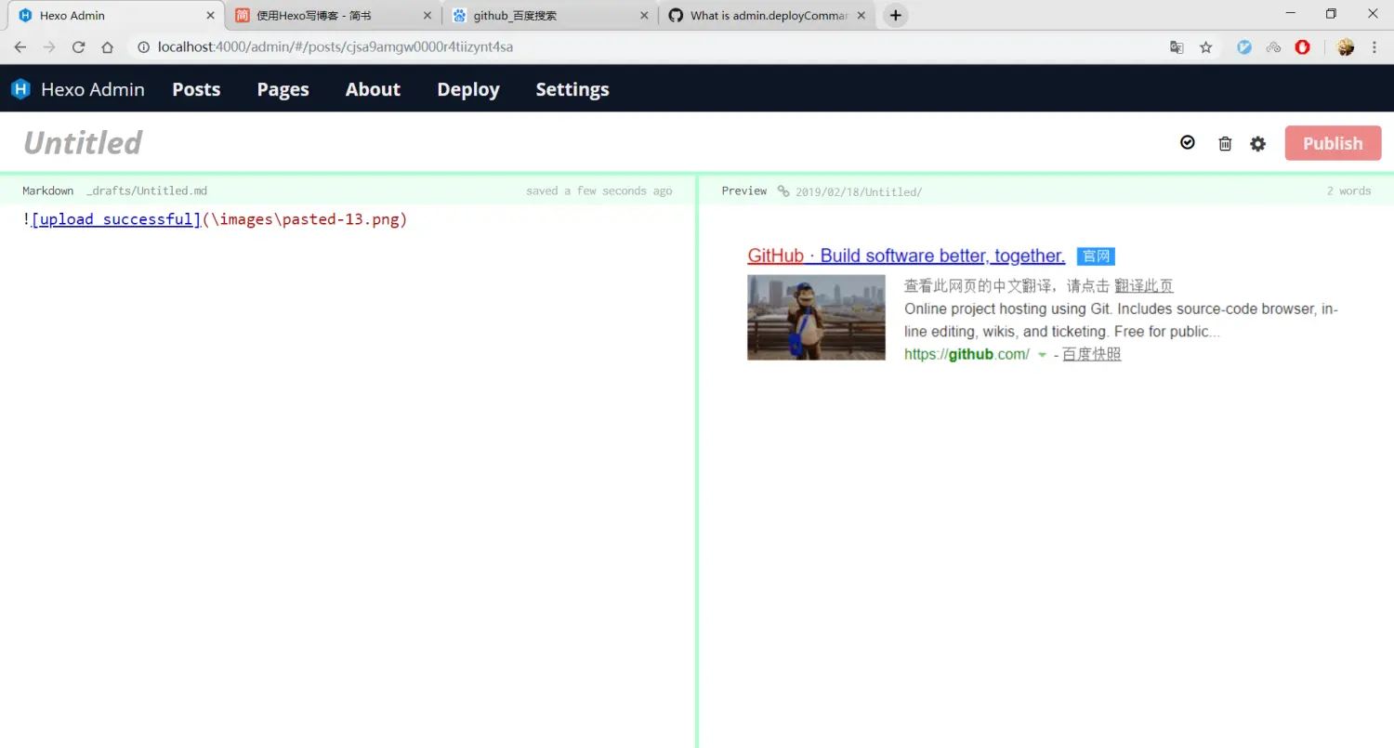Image resolution: width=1394 pixels, height=748 pixels.
Task: Open the Pages menu
Action: tap(283, 89)
